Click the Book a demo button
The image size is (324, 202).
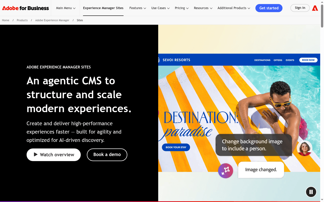point(107,155)
